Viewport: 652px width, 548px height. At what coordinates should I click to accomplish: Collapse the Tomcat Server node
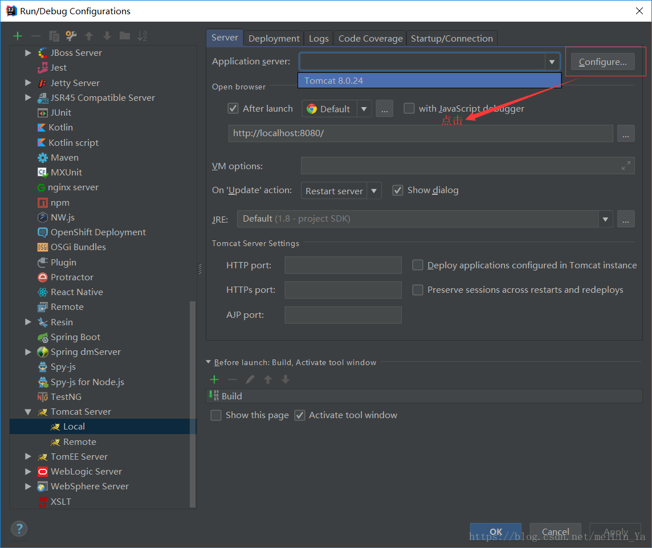(28, 412)
